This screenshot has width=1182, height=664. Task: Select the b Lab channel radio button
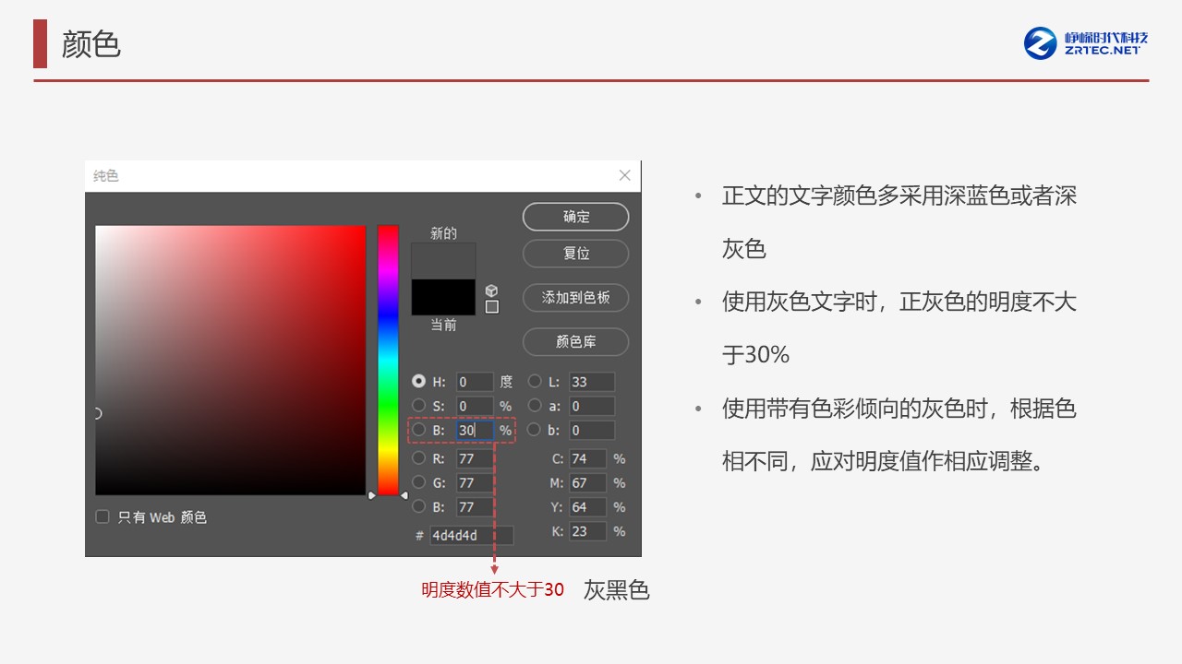(x=535, y=430)
